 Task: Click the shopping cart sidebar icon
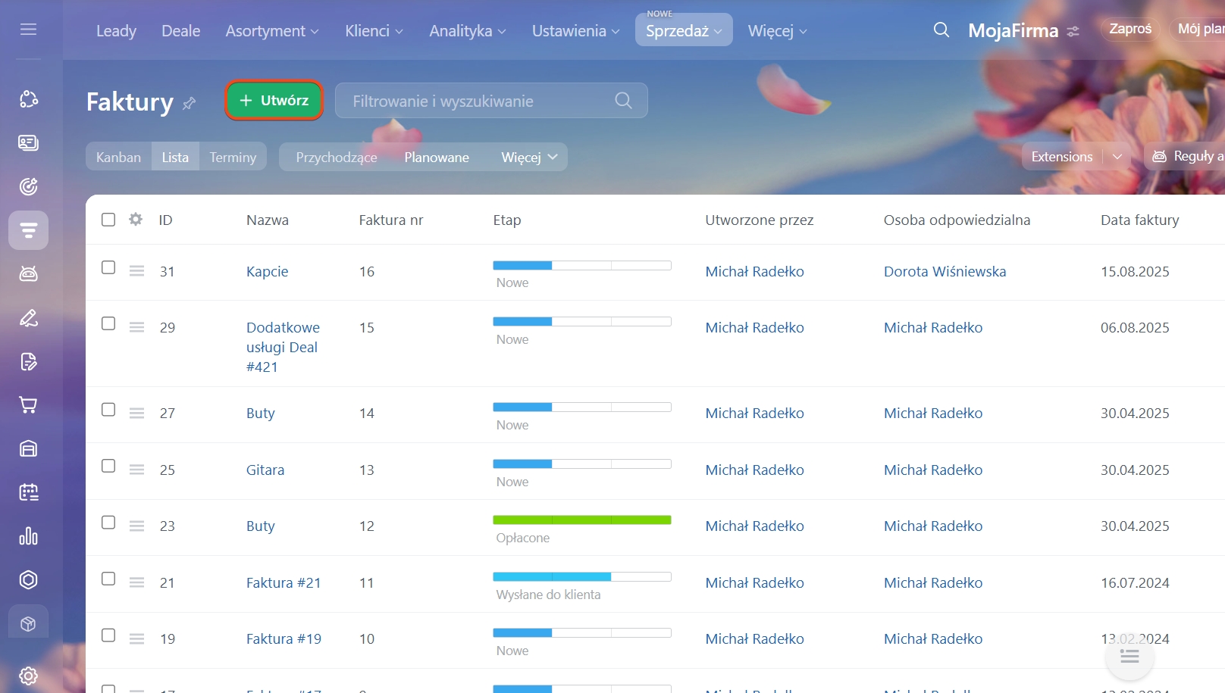point(28,405)
